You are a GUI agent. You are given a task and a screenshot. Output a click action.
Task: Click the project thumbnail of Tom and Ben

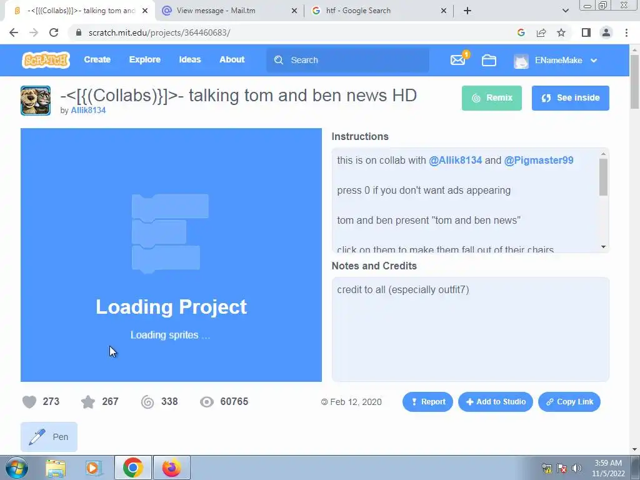(36, 101)
